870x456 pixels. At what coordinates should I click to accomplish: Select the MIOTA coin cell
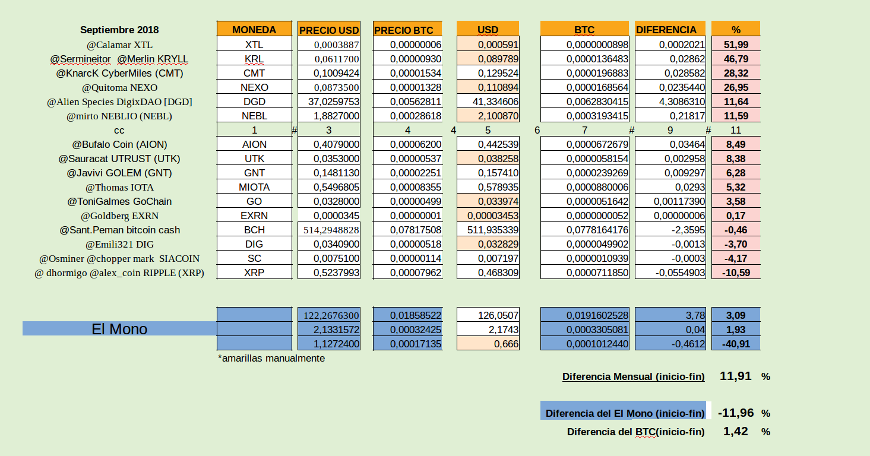pos(254,187)
